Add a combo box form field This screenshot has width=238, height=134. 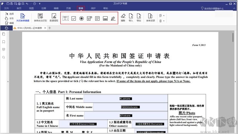[x=89, y=18]
